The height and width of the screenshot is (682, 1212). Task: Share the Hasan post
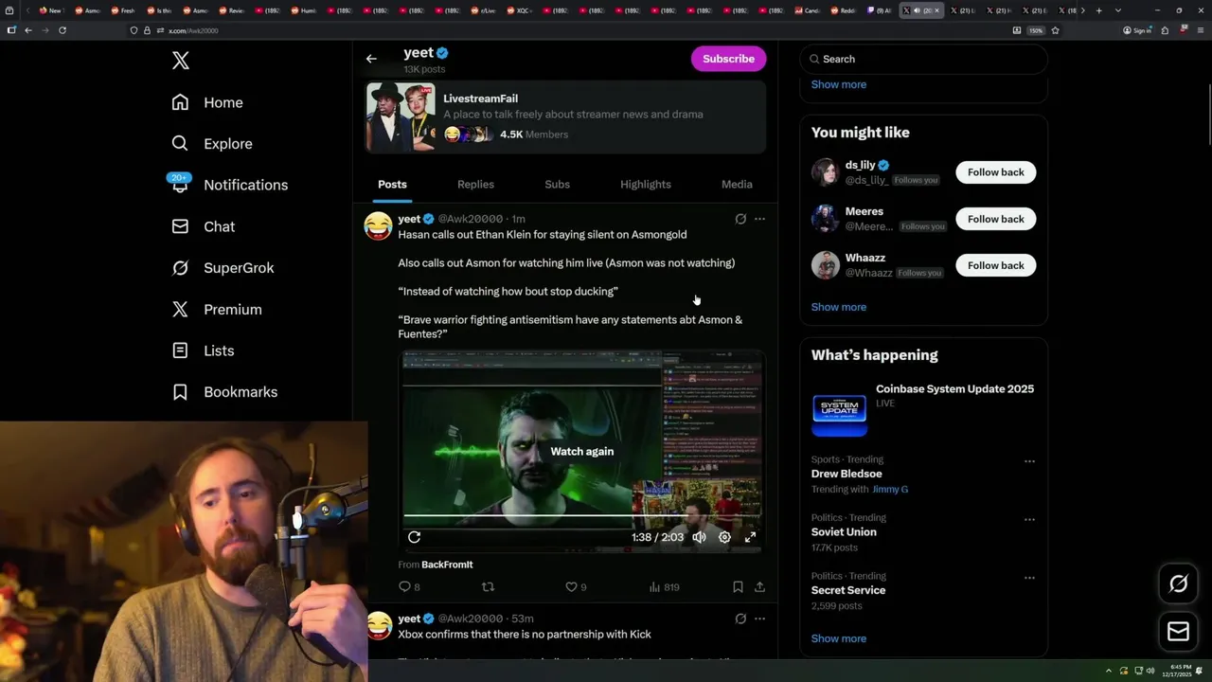point(759,587)
